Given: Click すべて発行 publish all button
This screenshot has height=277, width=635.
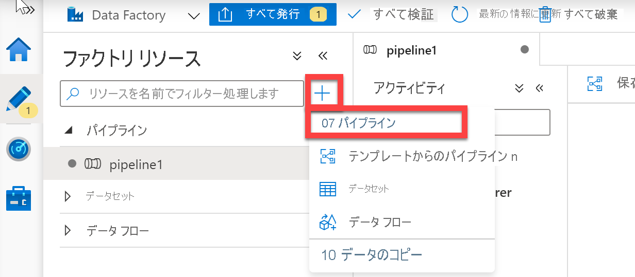Looking at the screenshot, I should pyautogui.click(x=273, y=14).
